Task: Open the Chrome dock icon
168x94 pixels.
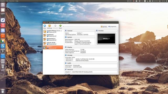Action: click(x=3, y=41)
